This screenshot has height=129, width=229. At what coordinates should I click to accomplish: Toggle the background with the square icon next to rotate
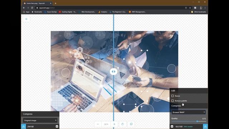tap(131, 124)
